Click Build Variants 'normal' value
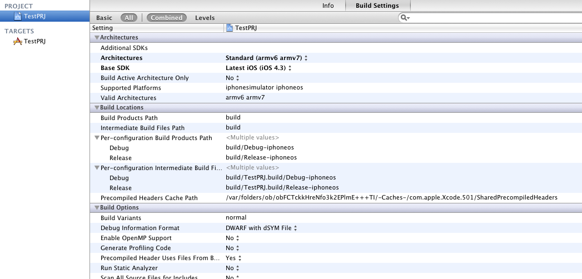 tap(236, 217)
